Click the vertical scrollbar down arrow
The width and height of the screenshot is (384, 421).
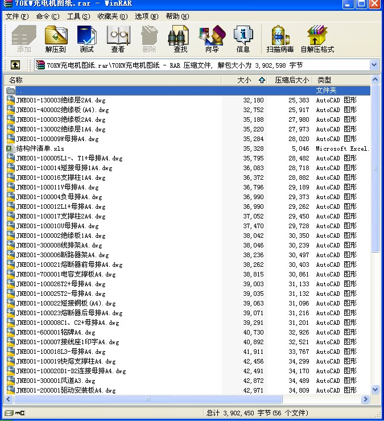pos(375,389)
